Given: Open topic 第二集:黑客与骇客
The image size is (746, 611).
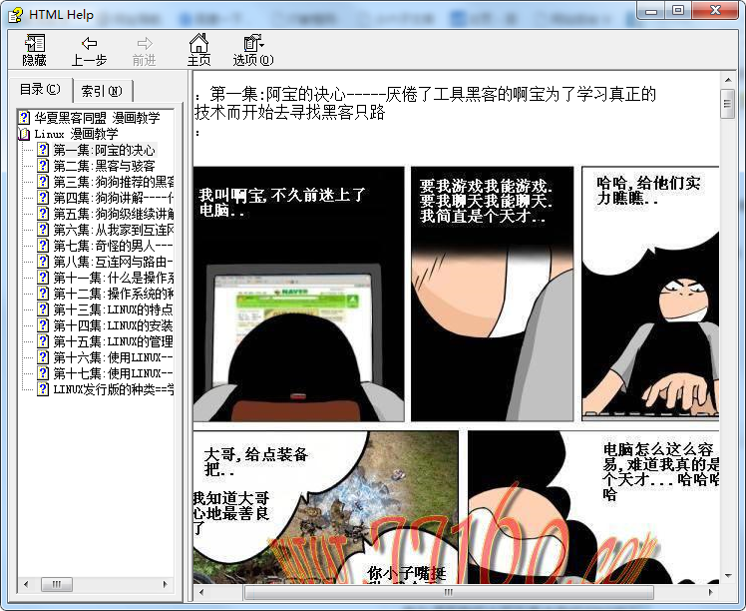Looking at the screenshot, I should 104,166.
